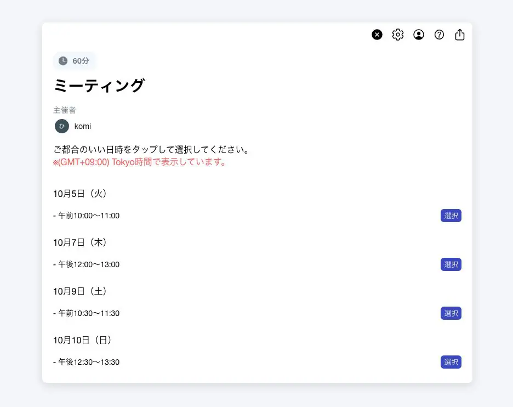
Task: Click the organizer name komi
Action: 83,126
